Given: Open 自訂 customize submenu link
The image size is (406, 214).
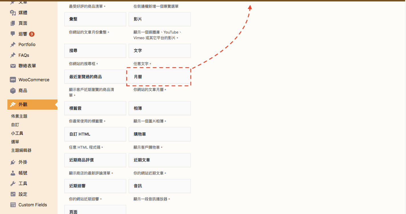Looking at the screenshot, I should tap(15, 125).
